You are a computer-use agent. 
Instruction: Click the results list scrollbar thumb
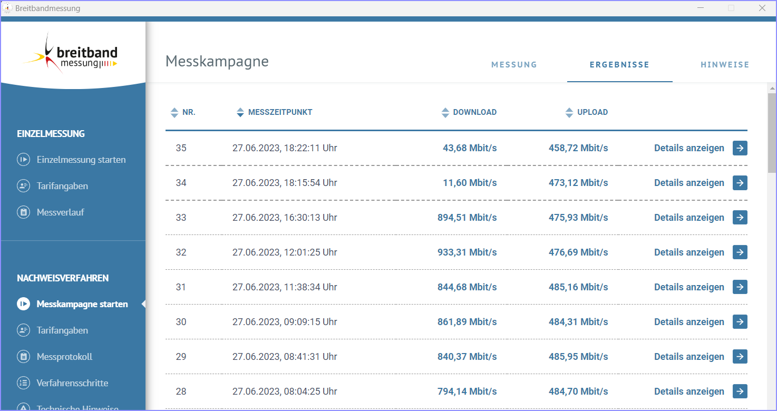[772, 133]
